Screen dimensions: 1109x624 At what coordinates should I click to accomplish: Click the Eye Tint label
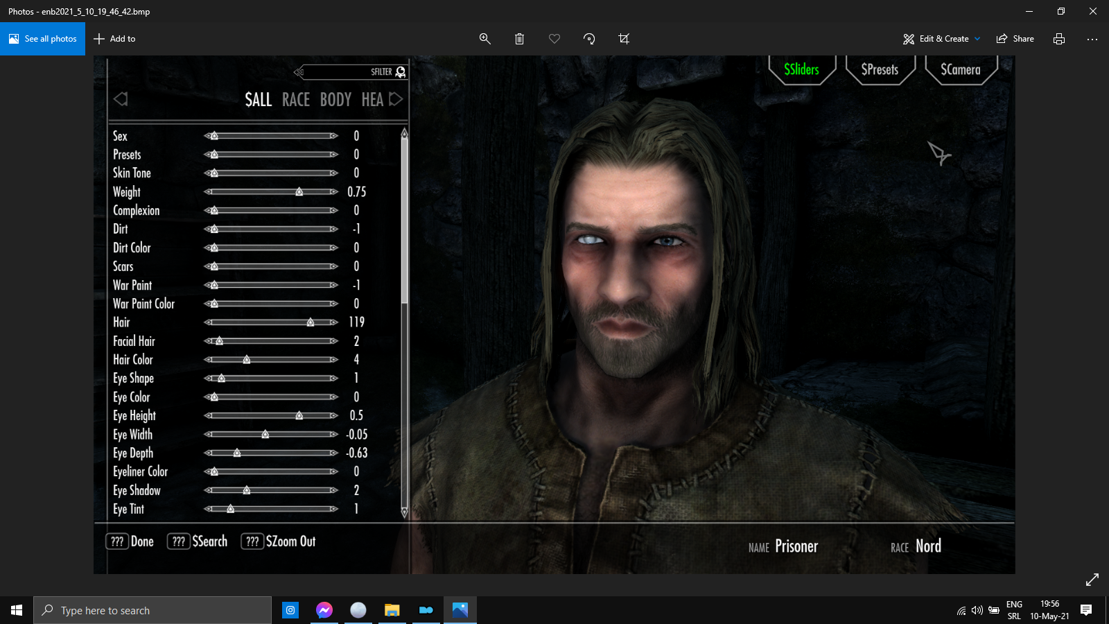point(129,509)
